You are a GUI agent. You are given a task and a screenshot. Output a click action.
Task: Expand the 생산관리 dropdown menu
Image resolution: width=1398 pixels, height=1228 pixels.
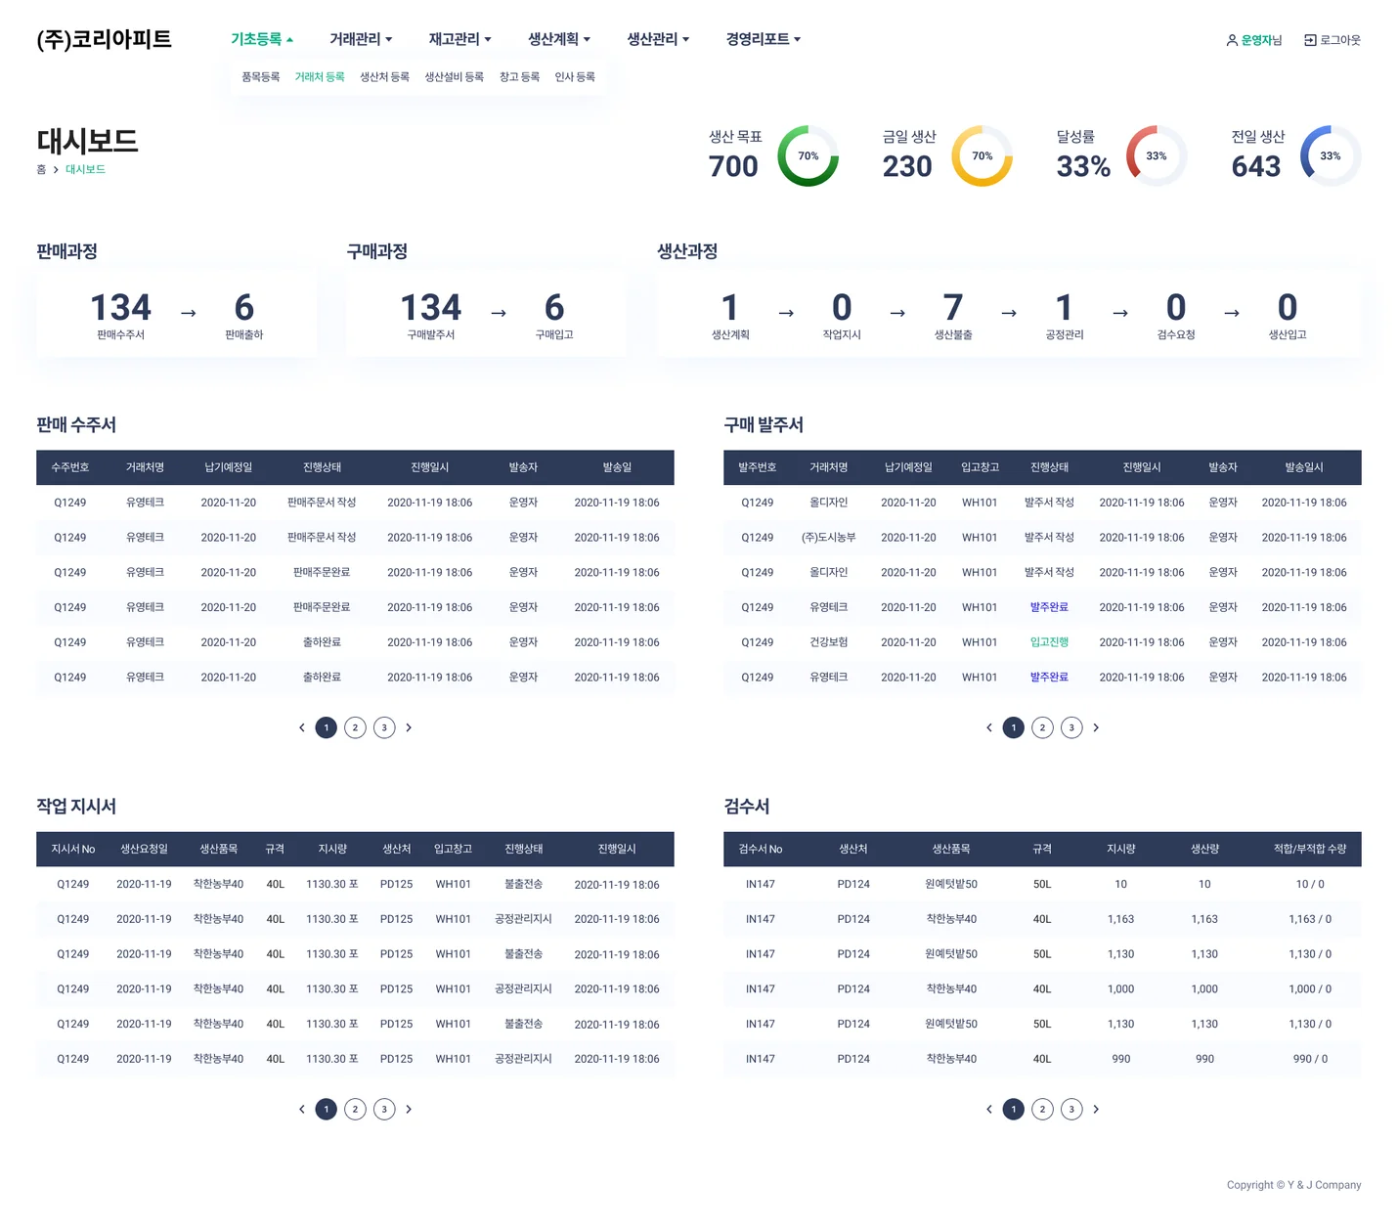pos(658,39)
